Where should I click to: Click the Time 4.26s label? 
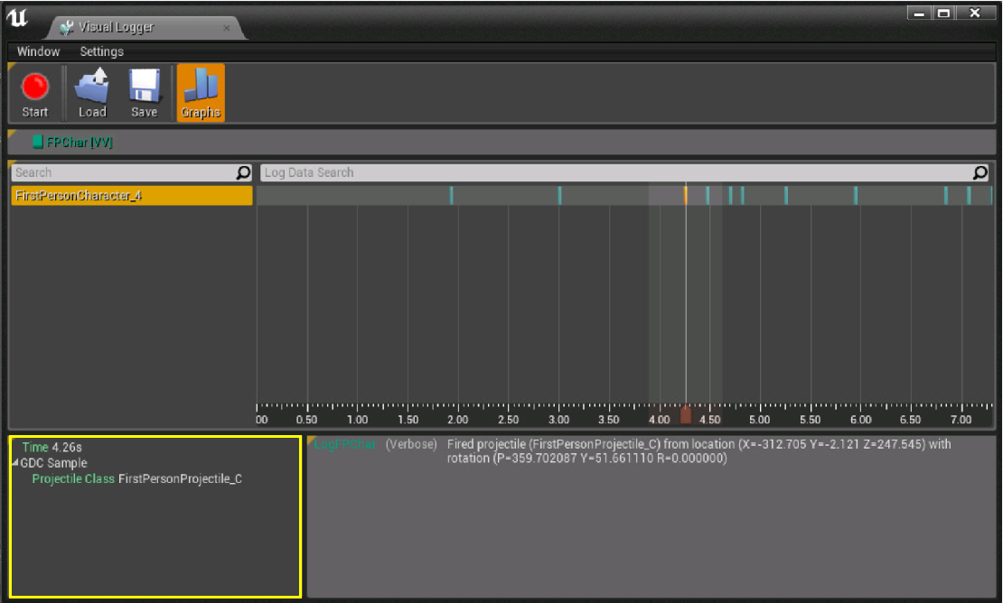(x=52, y=447)
